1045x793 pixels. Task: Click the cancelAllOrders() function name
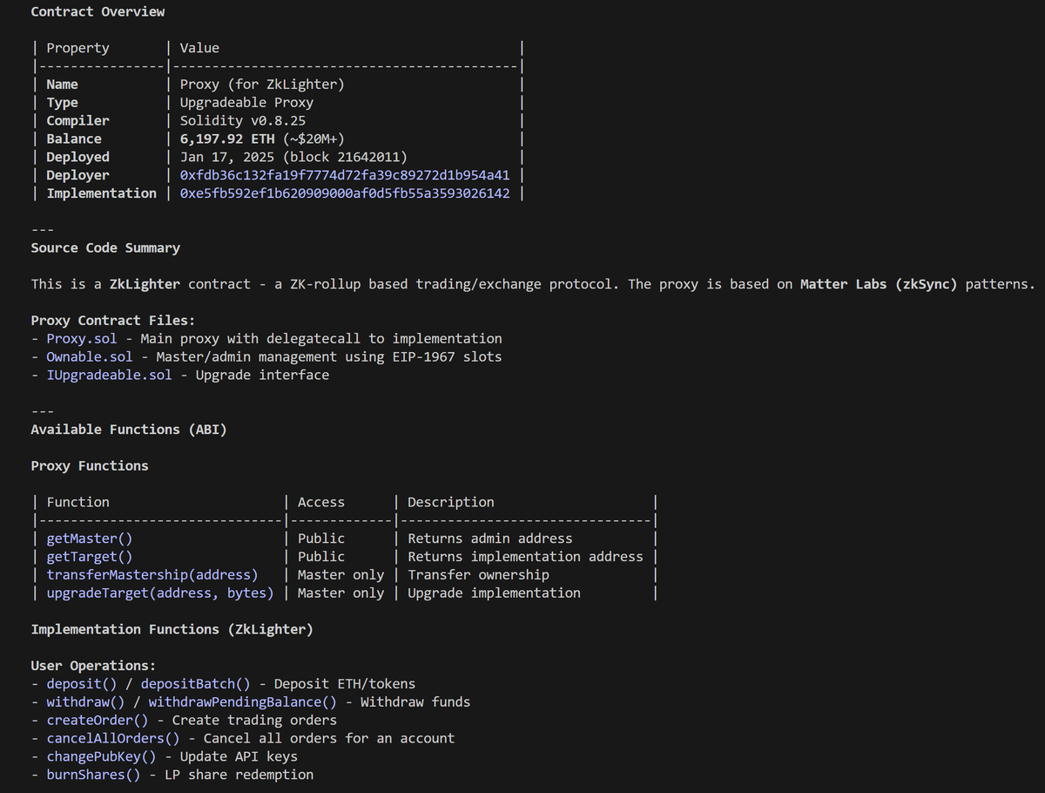113,738
